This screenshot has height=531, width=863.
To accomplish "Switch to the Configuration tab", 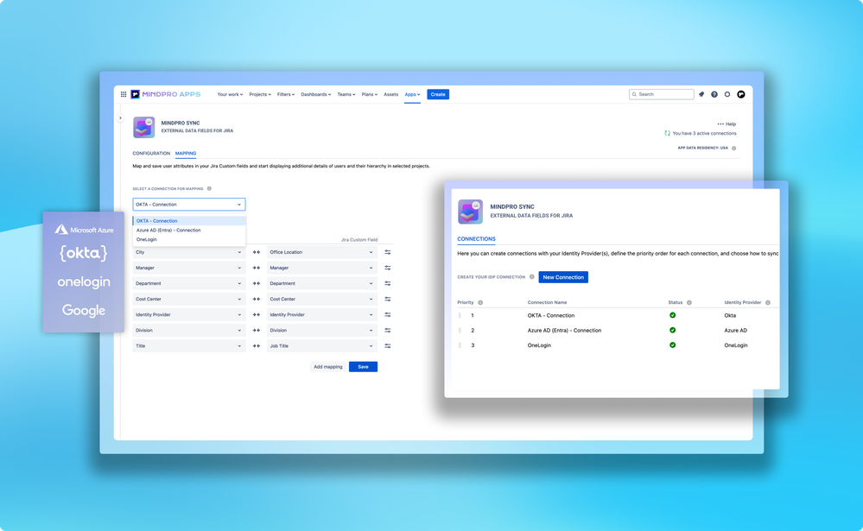I will tap(151, 154).
